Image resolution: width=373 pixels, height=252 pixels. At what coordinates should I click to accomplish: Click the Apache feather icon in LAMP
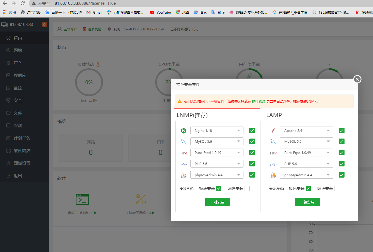pos(273,130)
